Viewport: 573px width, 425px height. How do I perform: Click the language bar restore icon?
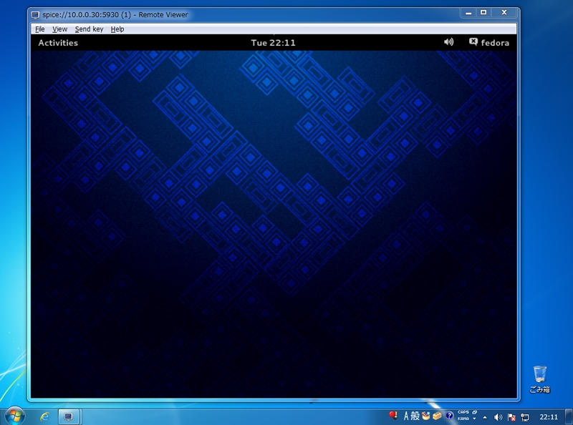pyautogui.click(x=474, y=413)
